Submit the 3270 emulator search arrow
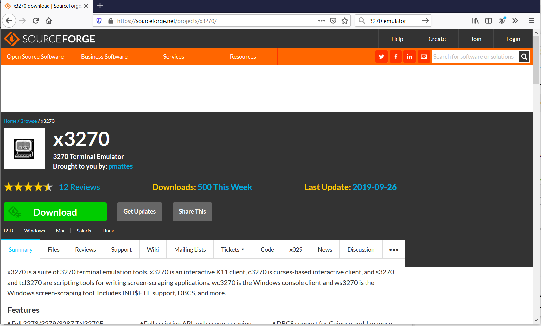541x326 pixels. point(426,21)
